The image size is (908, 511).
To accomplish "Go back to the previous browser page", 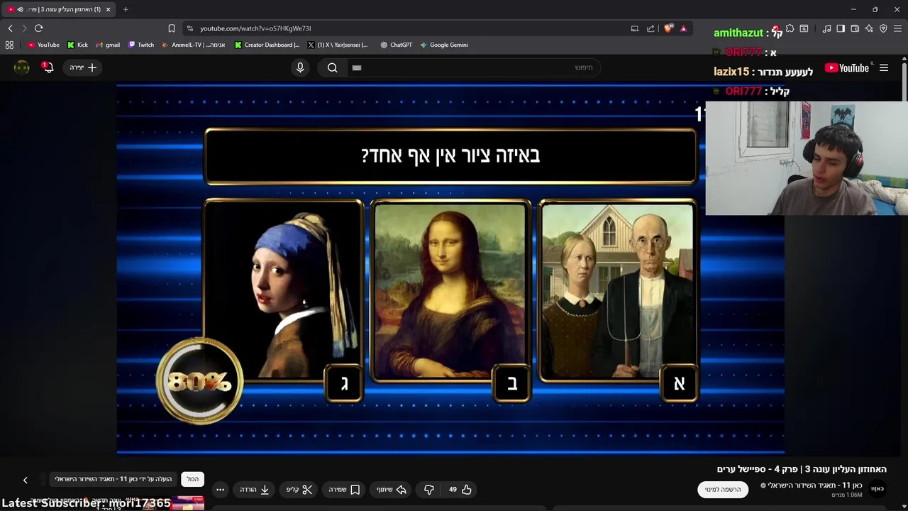I will click(11, 28).
